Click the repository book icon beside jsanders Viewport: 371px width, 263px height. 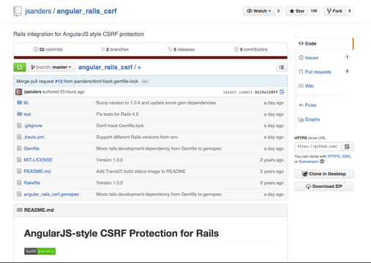coord(18,11)
